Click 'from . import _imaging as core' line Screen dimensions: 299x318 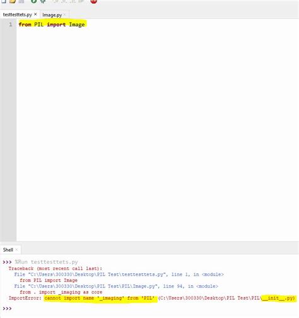[61, 292]
